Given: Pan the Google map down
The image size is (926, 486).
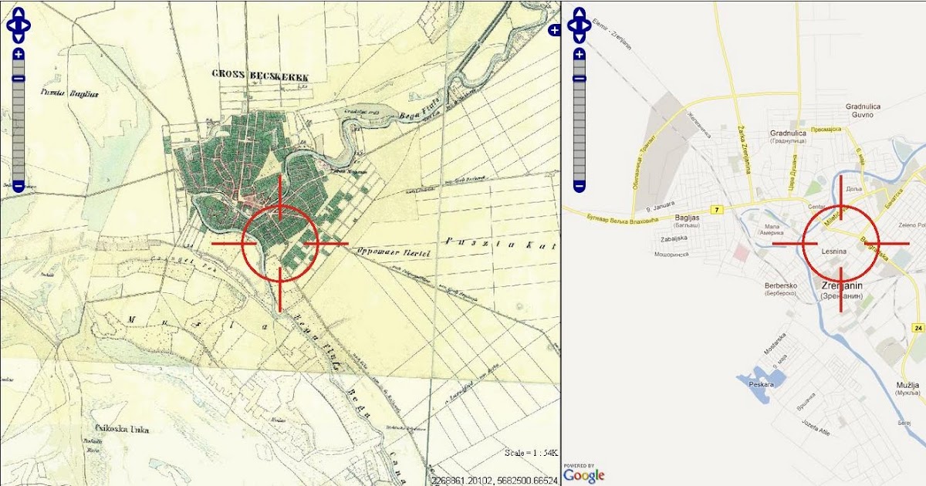Looking at the screenshot, I should click(580, 36).
